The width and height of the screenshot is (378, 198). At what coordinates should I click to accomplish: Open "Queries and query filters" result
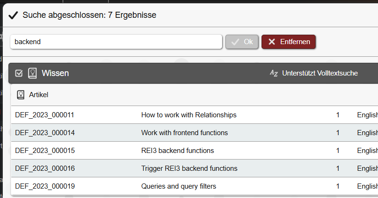178,186
